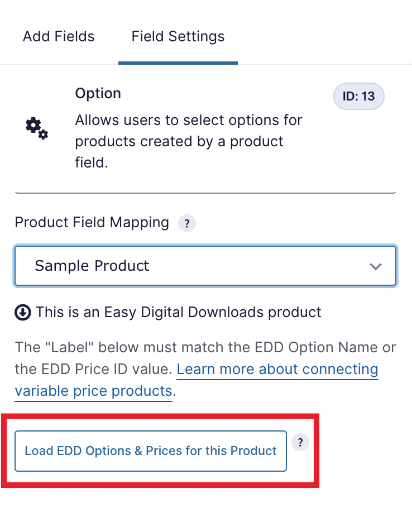Screen dimensions: 412x508
Task: Click the Product Field Mapping label
Action: [x=92, y=223]
